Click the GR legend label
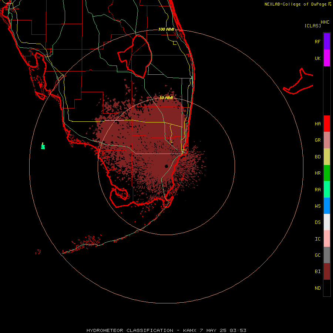333x333 pixels. (x=317, y=140)
